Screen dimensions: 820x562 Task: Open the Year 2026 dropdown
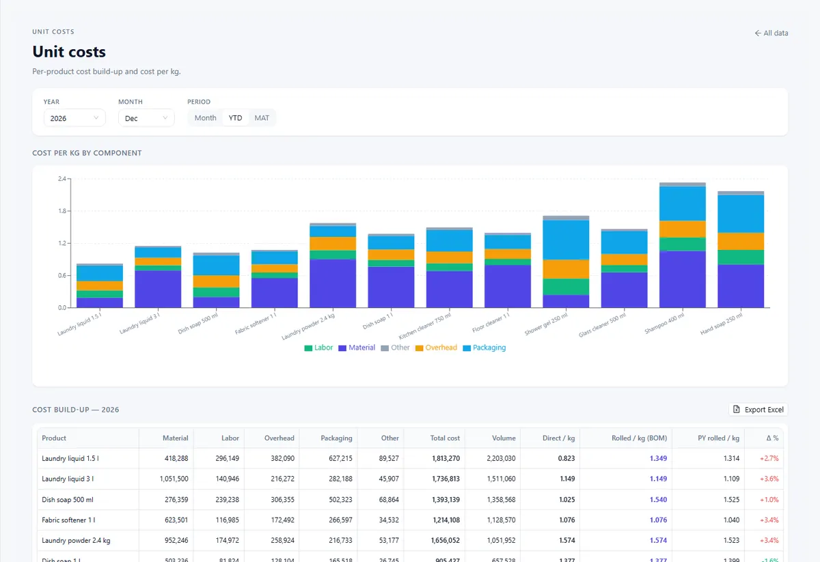(x=74, y=118)
